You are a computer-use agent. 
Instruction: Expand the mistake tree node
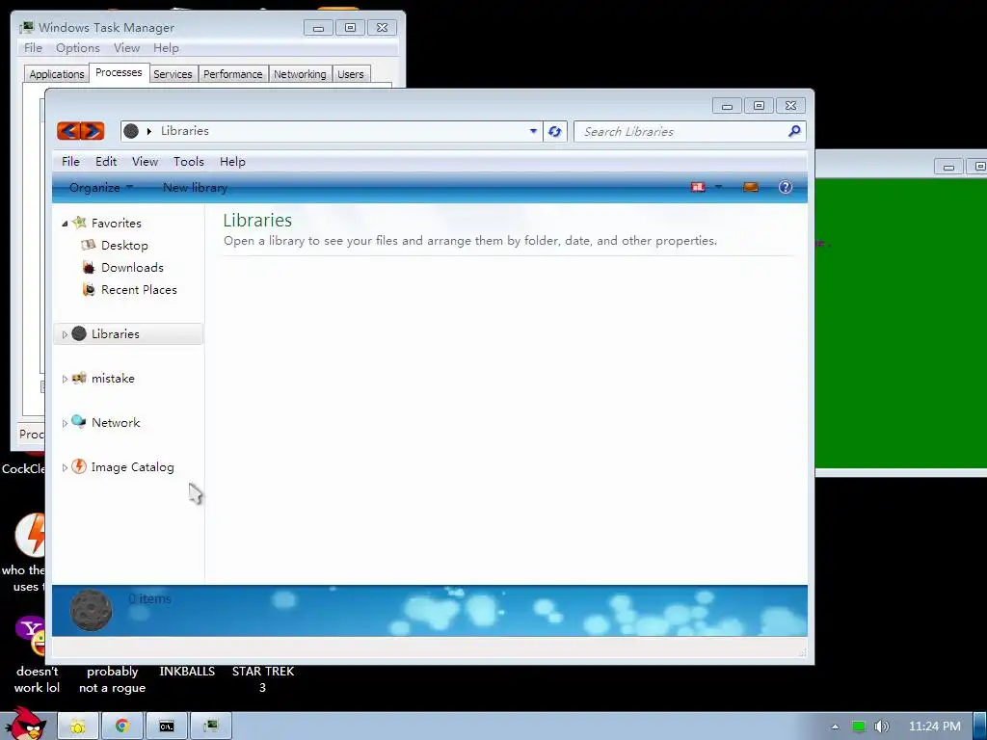65,379
